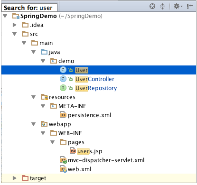Click the SpringDemo project root
This screenshot has width=197, height=185.
38,16
